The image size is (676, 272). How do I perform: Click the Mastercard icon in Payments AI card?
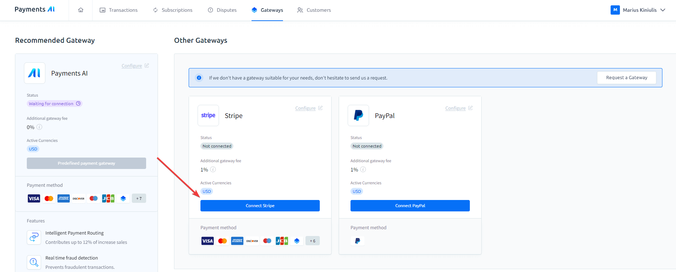pos(49,199)
